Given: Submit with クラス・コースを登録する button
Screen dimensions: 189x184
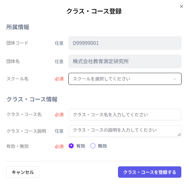Looking at the screenshot, I should [x=150, y=172].
